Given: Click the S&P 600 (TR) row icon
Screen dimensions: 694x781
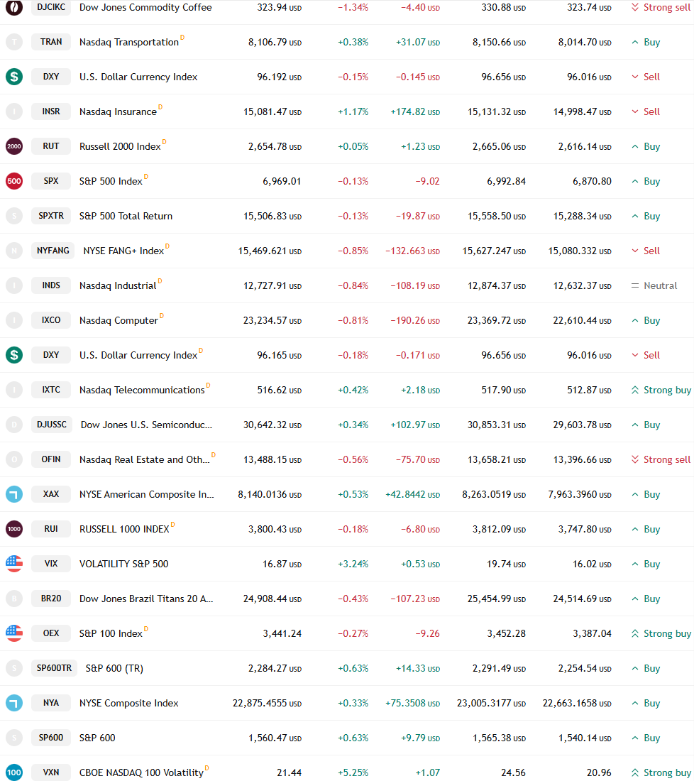Looking at the screenshot, I should pyautogui.click(x=14, y=668).
